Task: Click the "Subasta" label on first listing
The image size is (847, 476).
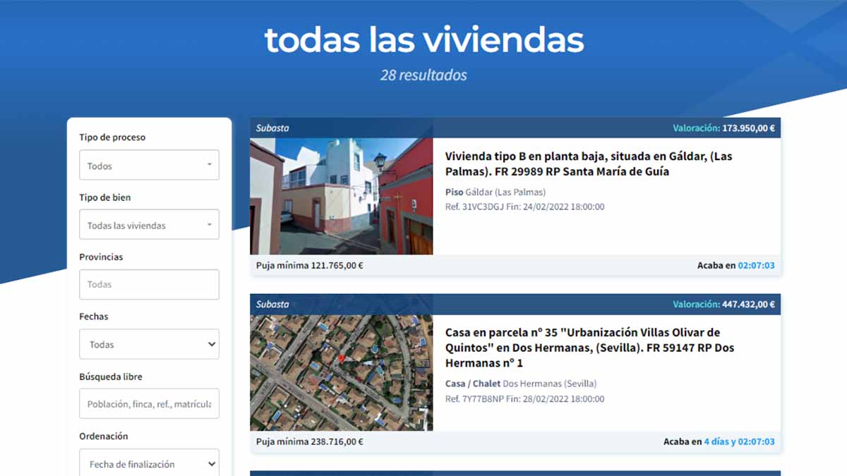Action: pos(271,128)
